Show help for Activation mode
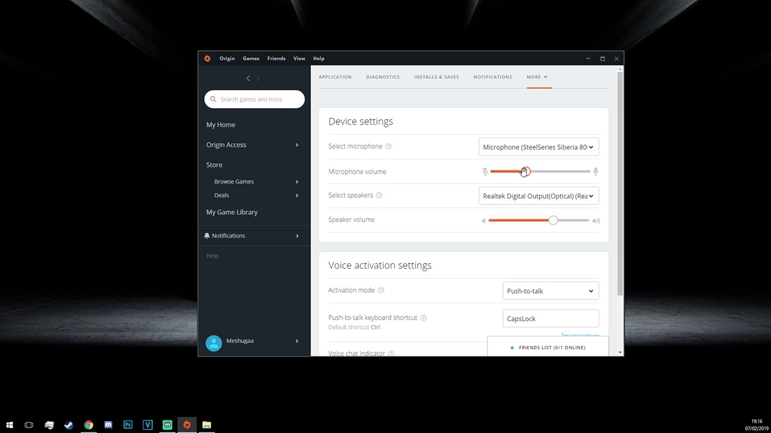771x433 pixels. (381, 290)
